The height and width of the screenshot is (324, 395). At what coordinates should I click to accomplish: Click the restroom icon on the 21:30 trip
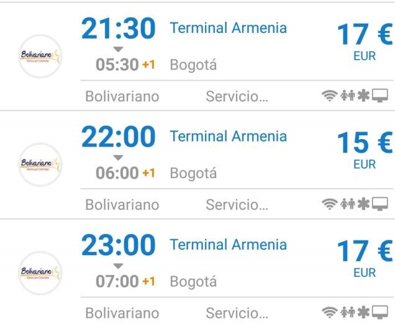pyautogui.click(x=347, y=96)
